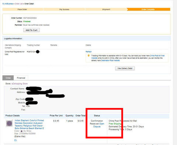The image size is (177, 145).
Task: Click the Processing Time 5 Days text
Action: 120,130
